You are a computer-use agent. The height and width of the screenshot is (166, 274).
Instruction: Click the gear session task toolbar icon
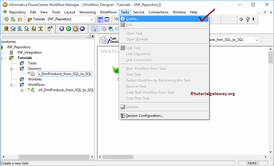104,29
